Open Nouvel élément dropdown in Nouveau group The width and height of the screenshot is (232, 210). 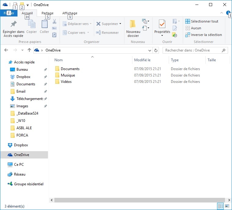(x=146, y=21)
